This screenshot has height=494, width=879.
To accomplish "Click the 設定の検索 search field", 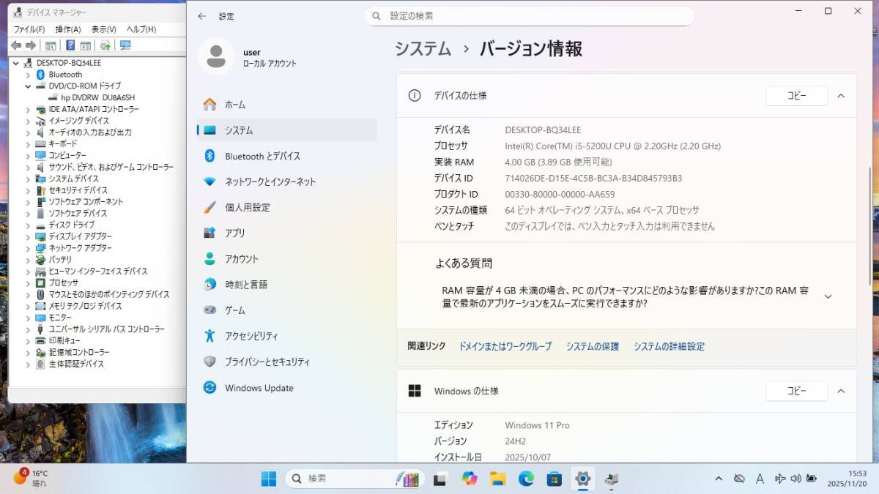I will [529, 16].
